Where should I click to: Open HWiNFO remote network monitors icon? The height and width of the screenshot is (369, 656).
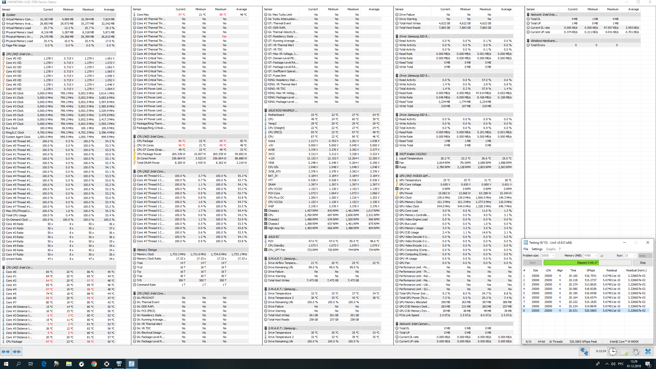(584, 351)
